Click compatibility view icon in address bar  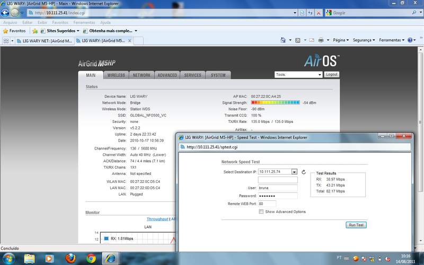302,13
